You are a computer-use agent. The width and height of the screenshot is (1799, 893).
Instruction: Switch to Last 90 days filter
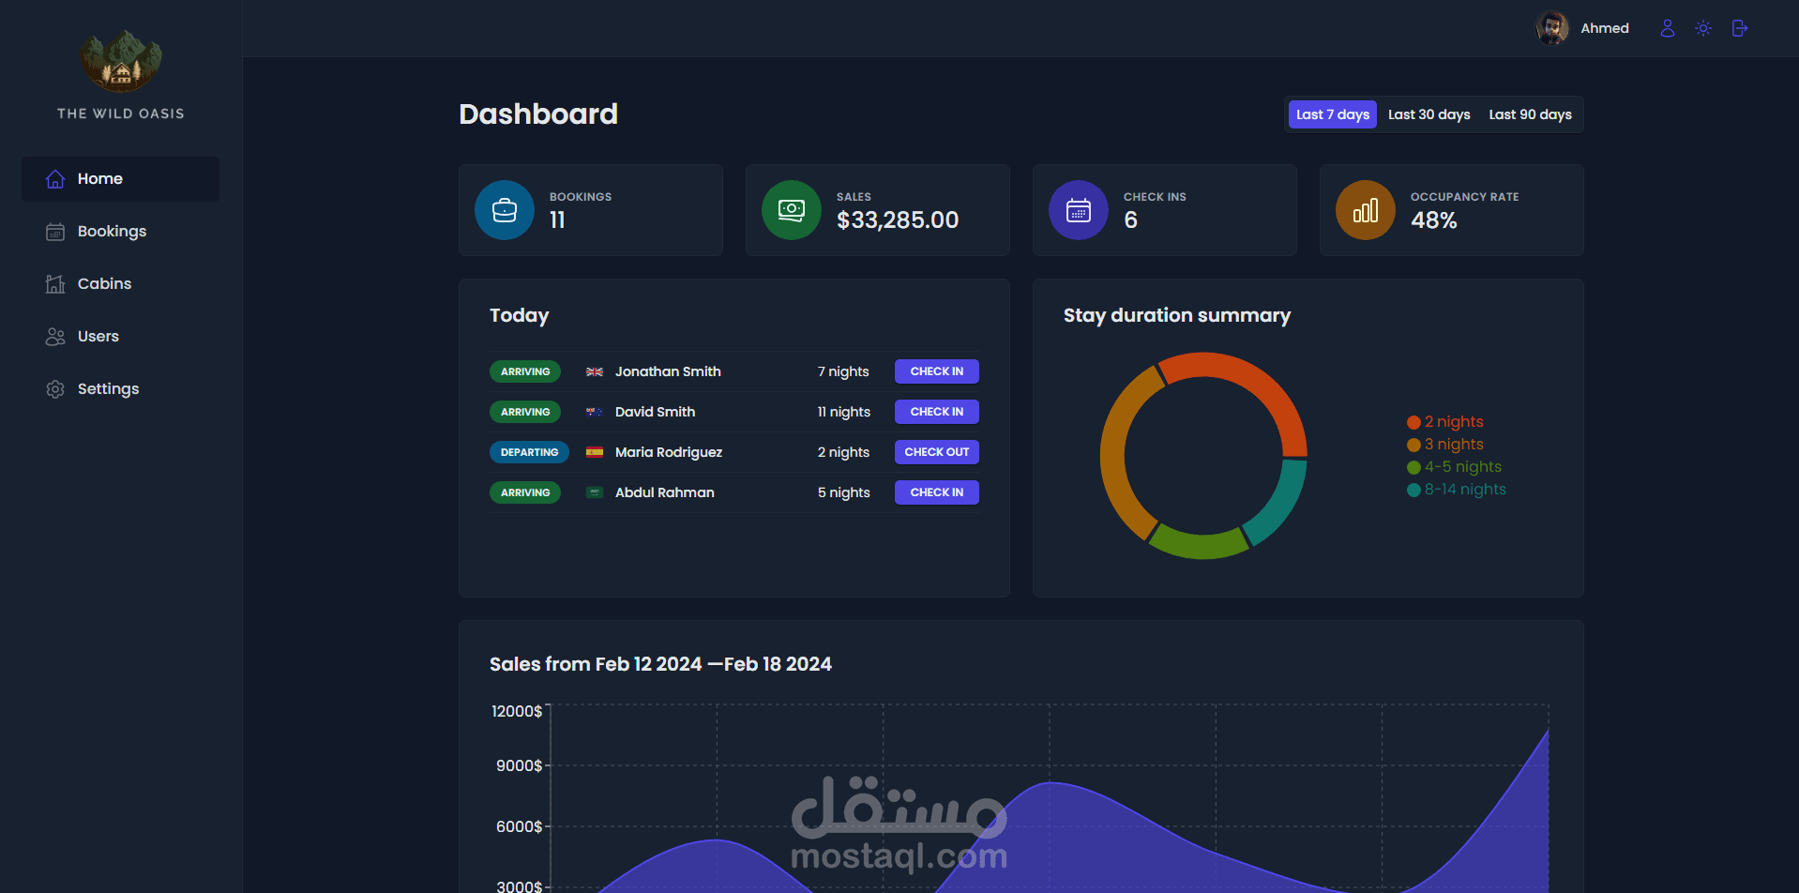pyautogui.click(x=1530, y=114)
